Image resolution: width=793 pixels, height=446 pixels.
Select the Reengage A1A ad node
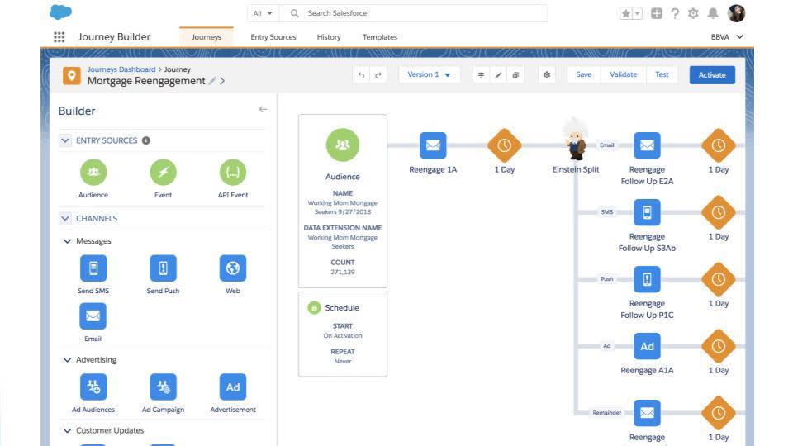tap(647, 346)
